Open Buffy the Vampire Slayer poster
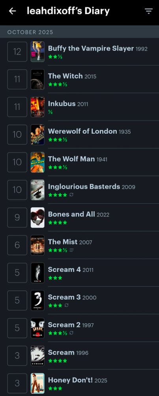Viewport: 159px width, 396px height. [37, 51]
